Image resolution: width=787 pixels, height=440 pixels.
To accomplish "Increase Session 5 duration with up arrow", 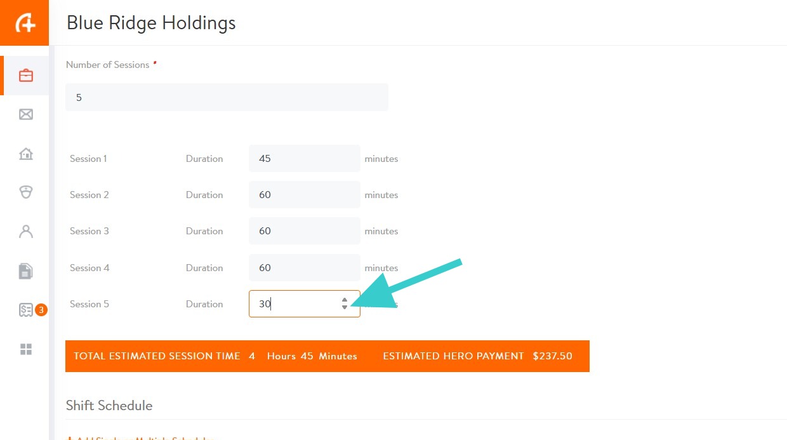I will [x=345, y=300].
